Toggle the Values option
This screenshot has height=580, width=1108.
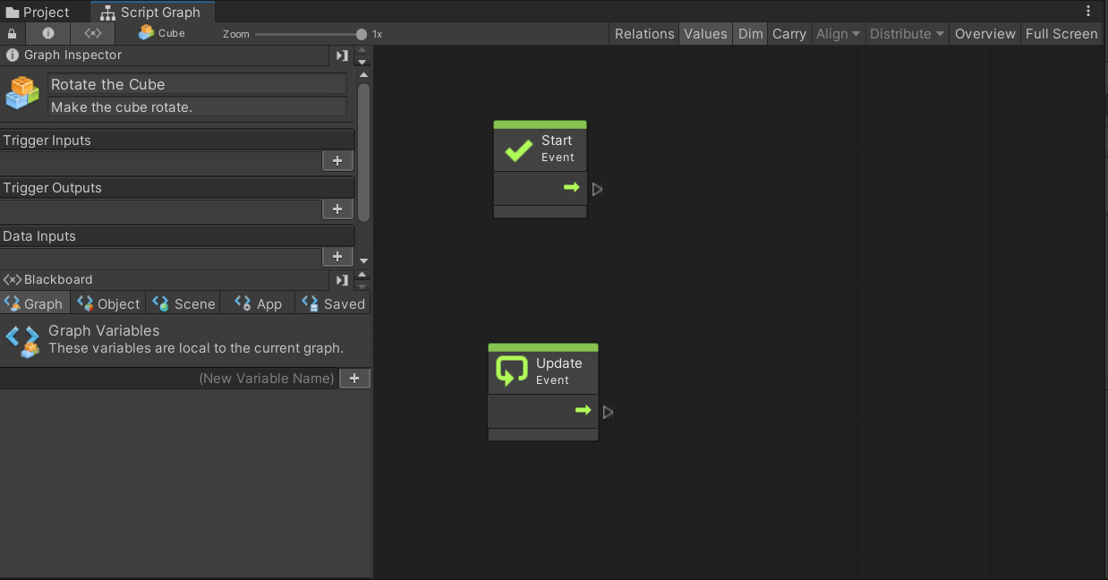[x=705, y=34]
